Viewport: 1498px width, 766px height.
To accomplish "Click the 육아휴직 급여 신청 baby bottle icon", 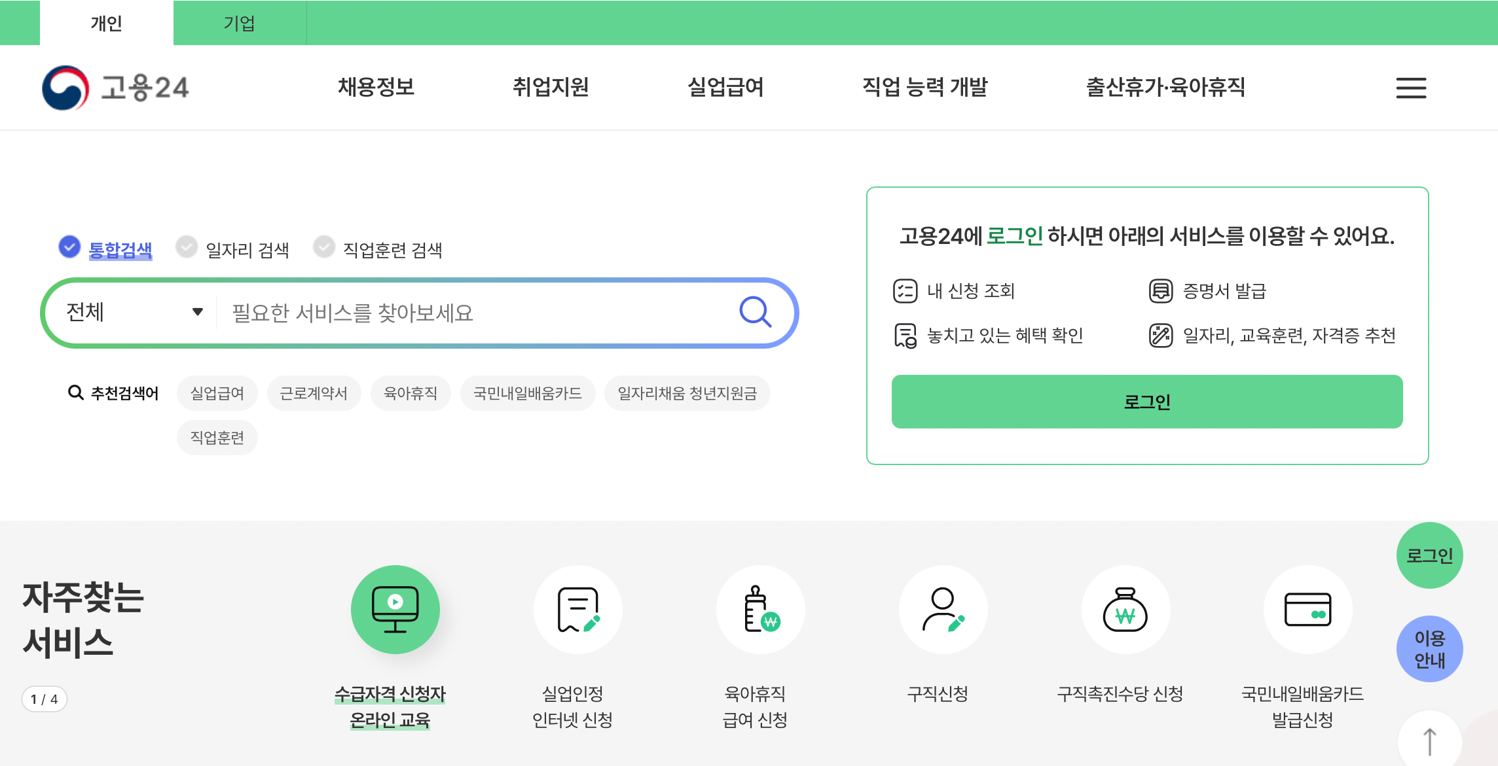I will pyautogui.click(x=760, y=608).
